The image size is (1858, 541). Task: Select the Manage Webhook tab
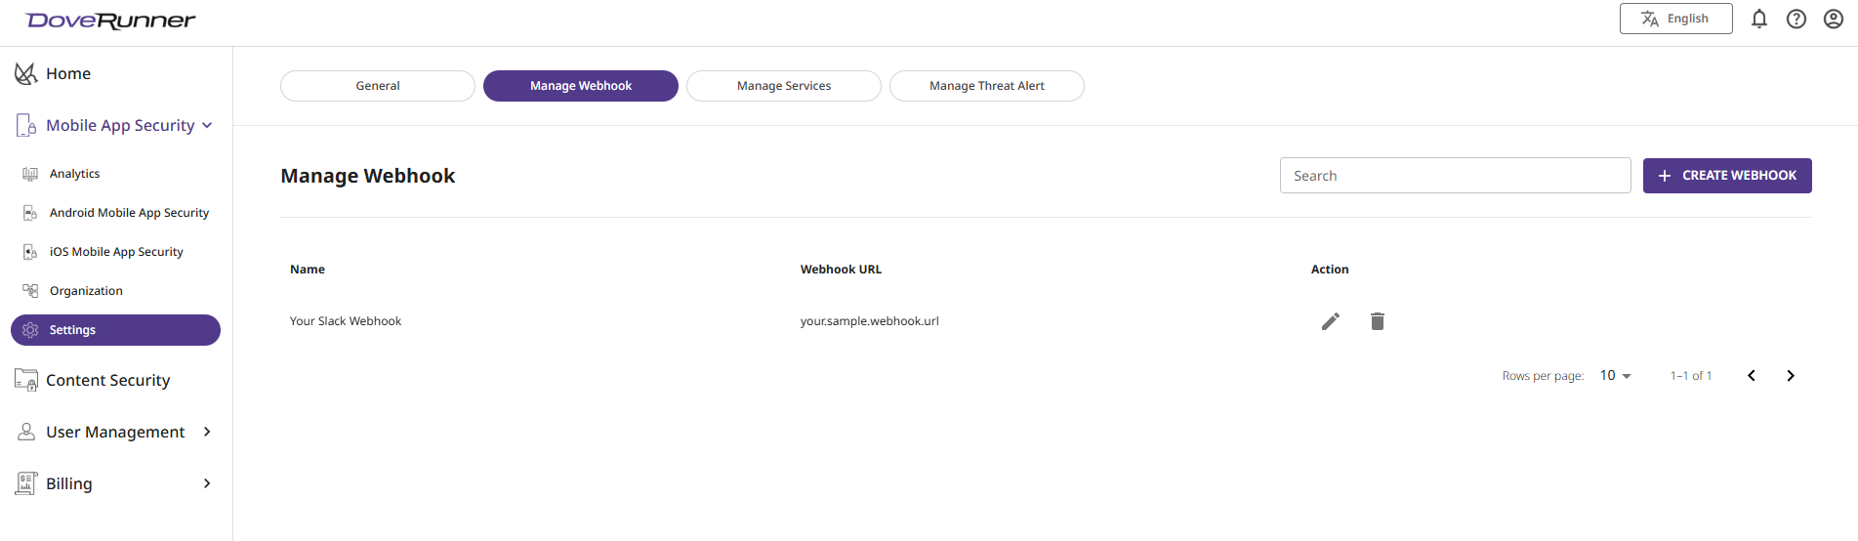(581, 86)
